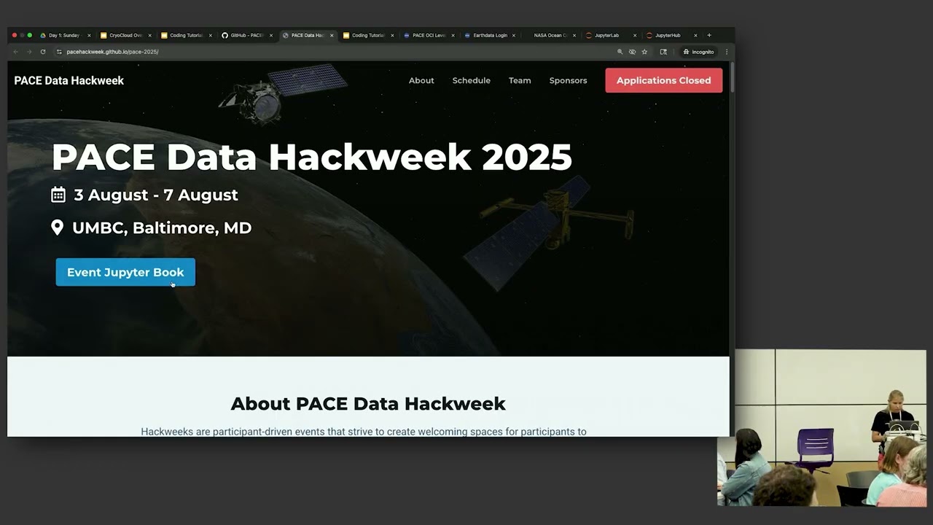Click the site information icon in address bar
The height and width of the screenshot is (525, 933).
point(59,52)
